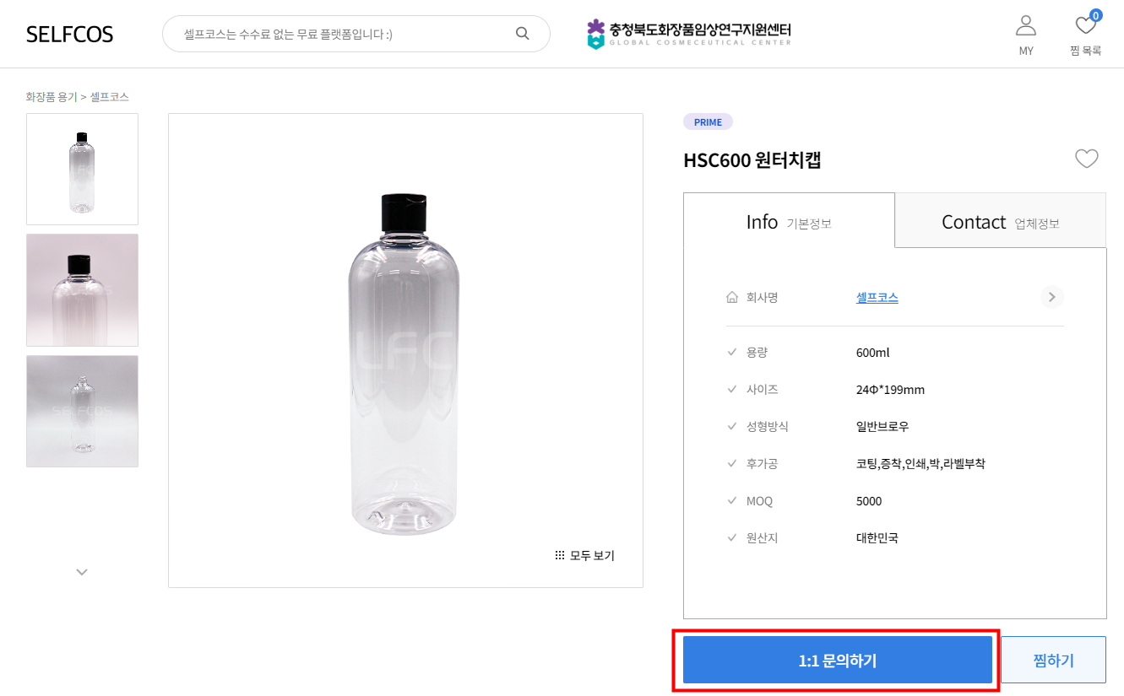Screen dimensions: 1124x696
Task: Click the 화장품 용기 breadcrumb link
Action: pyautogui.click(x=52, y=97)
